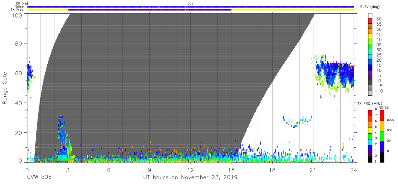
Task: Click the 35 label on ELEV colorbar
Action: coord(378,44)
